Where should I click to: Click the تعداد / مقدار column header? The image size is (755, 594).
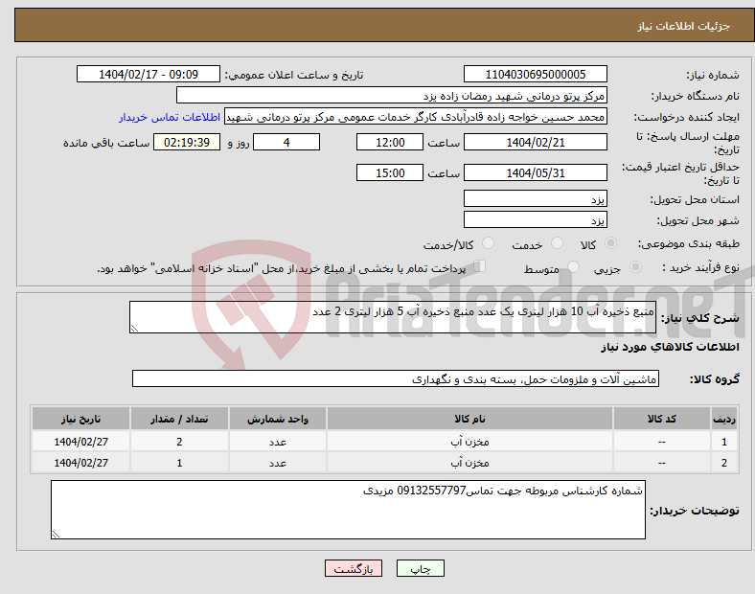click(179, 419)
